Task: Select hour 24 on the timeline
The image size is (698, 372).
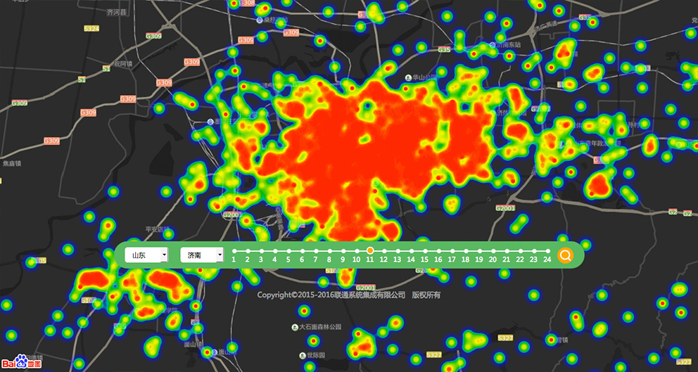Action: (x=547, y=251)
